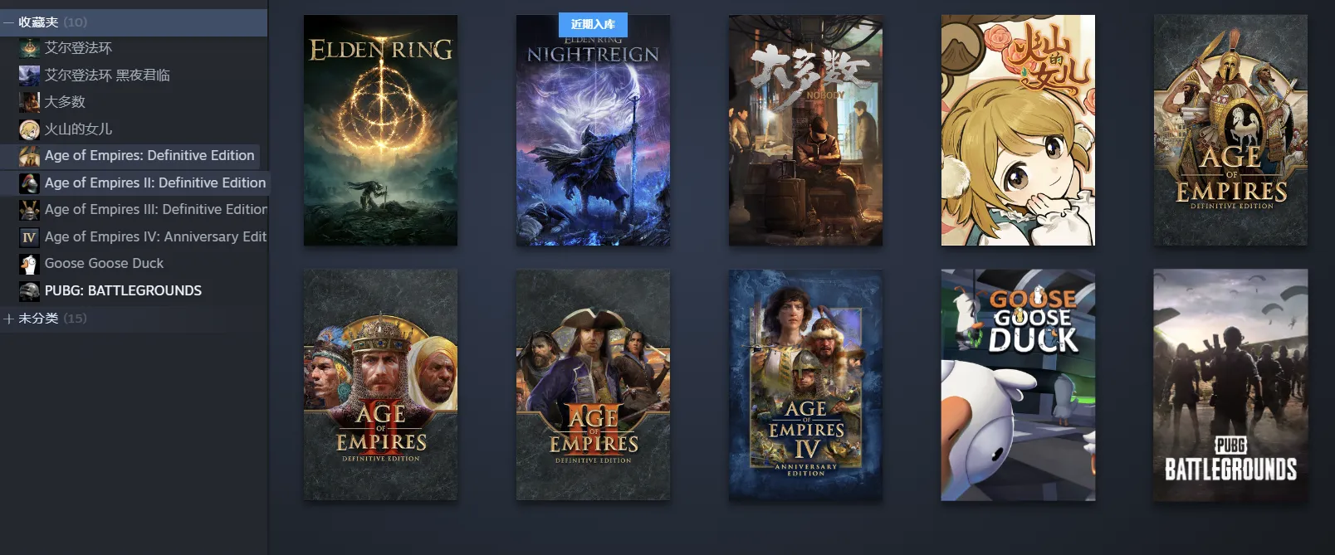
Task: Click the PUBG helmet icon in sidebar
Action: click(x=29, y=291)
